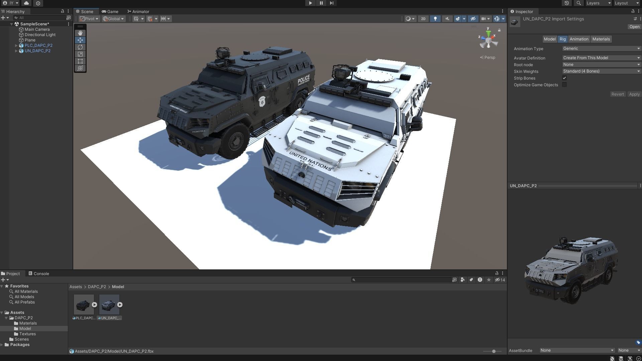This screenshot has height=361, width=642.
Task: Toggle scene gizmos visibility
Action: pyautogui.click(x=497, y=19)
